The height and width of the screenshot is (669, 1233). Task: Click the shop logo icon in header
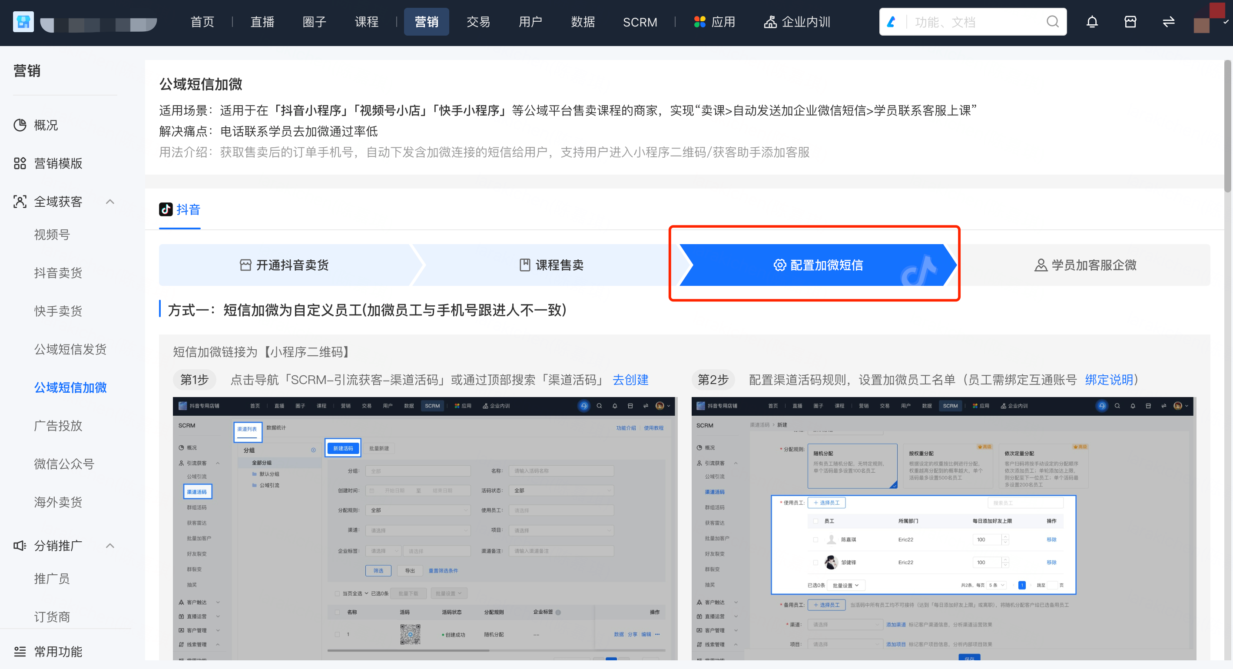click(23, 22)
